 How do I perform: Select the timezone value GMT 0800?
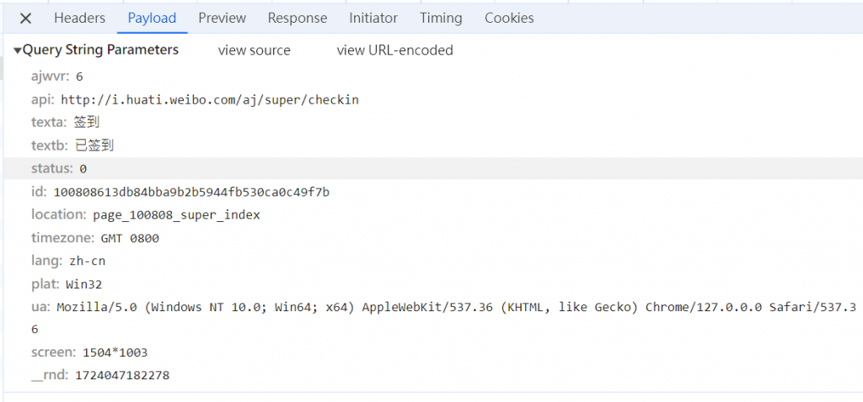pos(130,238)
